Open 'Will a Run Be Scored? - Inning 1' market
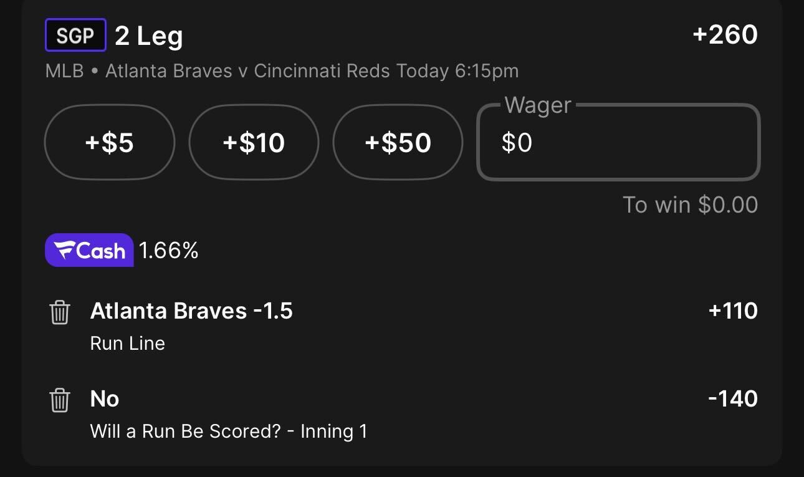 (229, 431)
